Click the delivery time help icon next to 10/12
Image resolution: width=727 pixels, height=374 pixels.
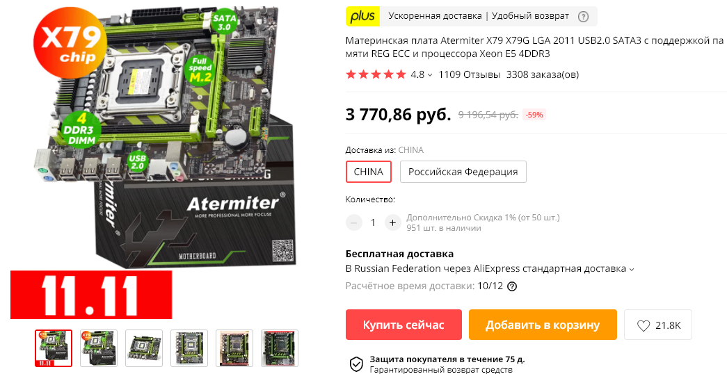(512, 286)
